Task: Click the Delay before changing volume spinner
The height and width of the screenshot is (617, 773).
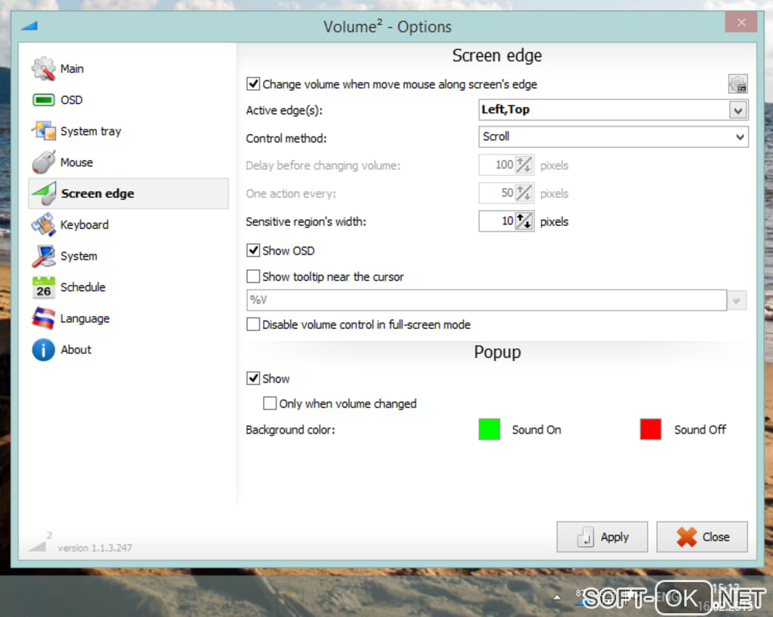Action: coord(524,164)
